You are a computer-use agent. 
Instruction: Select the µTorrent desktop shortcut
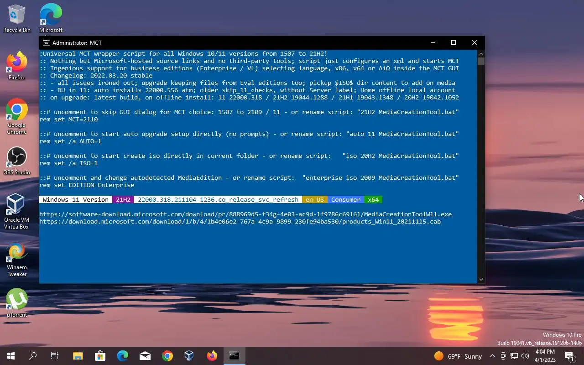point(17,303)
